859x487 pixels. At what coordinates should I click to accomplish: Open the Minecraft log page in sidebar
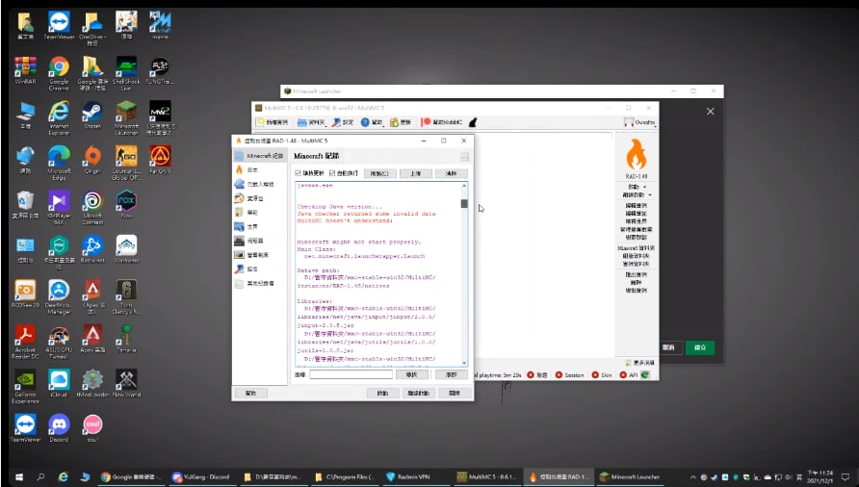point(258,155)
